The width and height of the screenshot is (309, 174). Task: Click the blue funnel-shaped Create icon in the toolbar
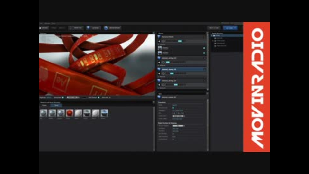point(88,28)
